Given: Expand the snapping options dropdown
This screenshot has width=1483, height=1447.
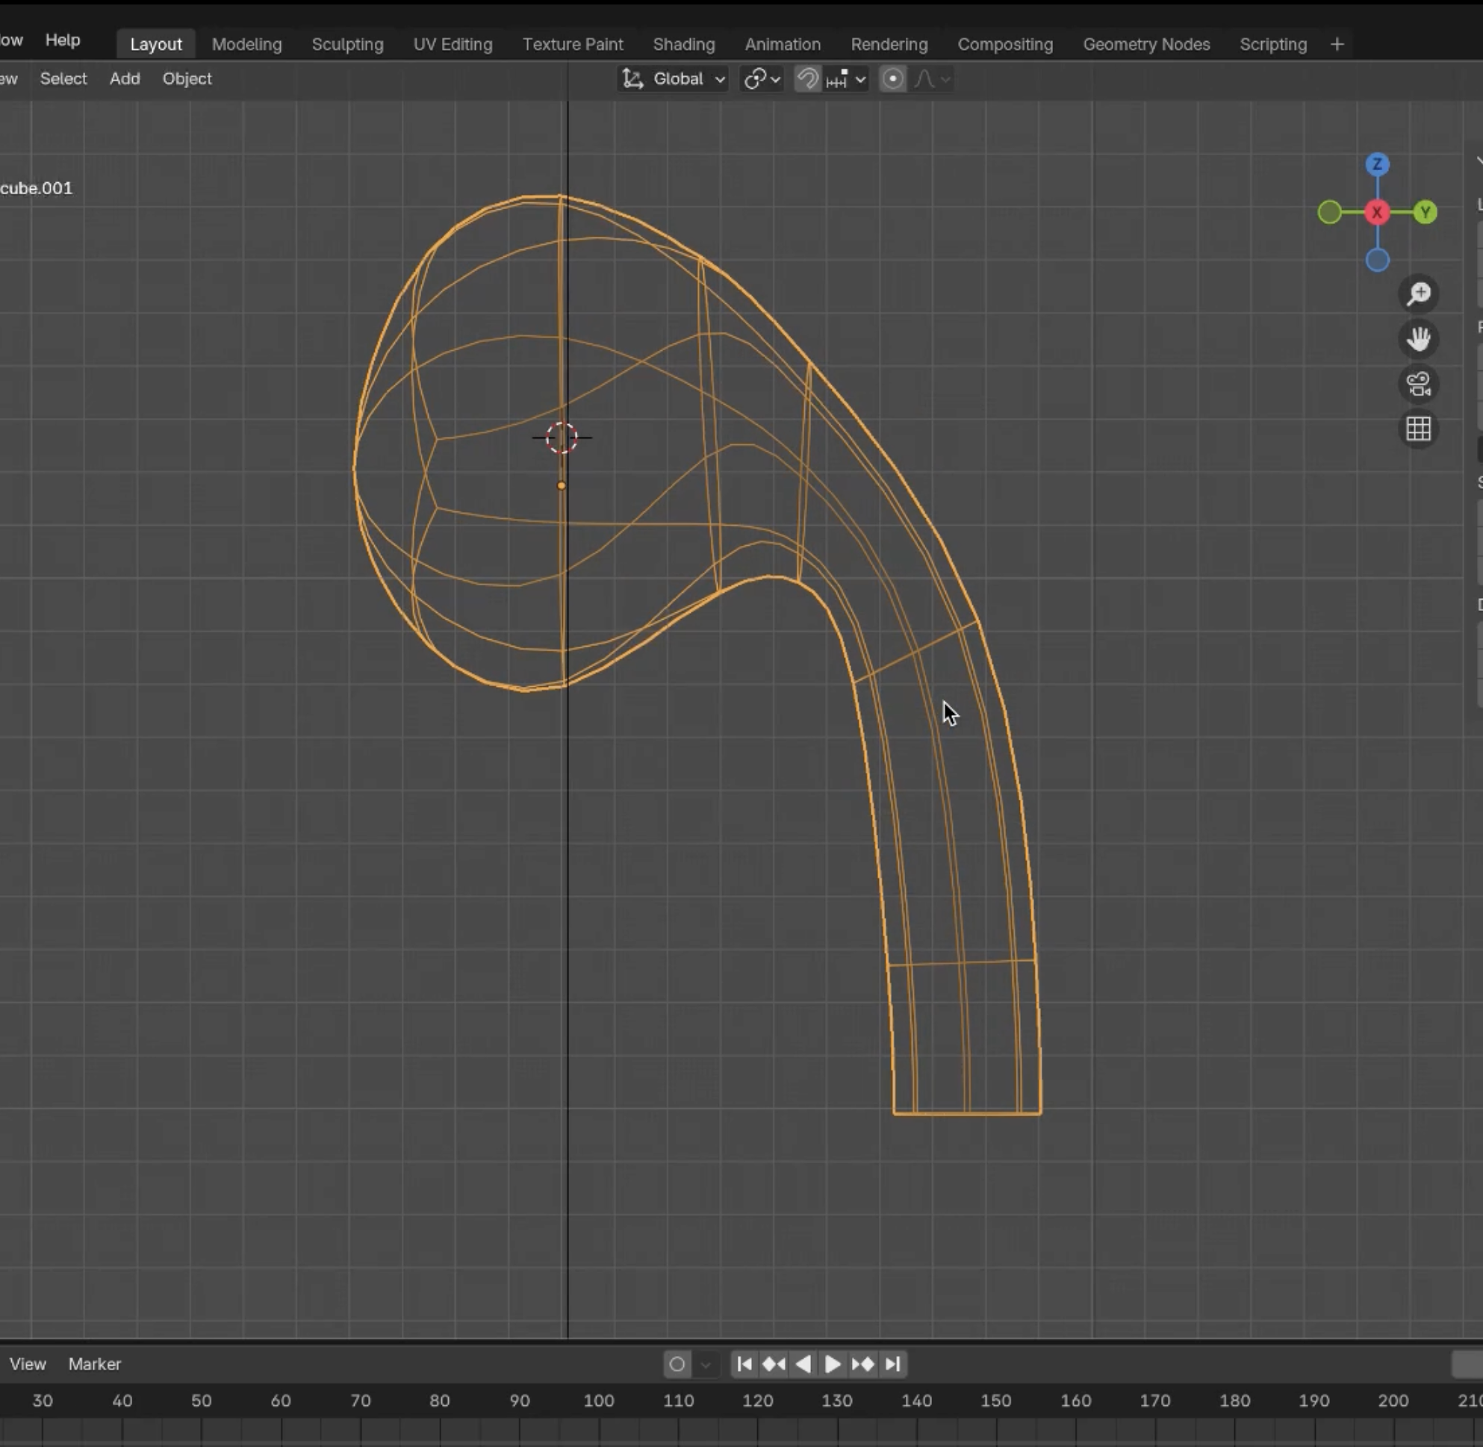Looking at the screenshot, I should click(x=859, y=79).
